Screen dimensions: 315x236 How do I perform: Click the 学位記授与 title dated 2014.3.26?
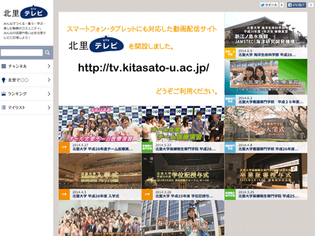tap(184, 196)
